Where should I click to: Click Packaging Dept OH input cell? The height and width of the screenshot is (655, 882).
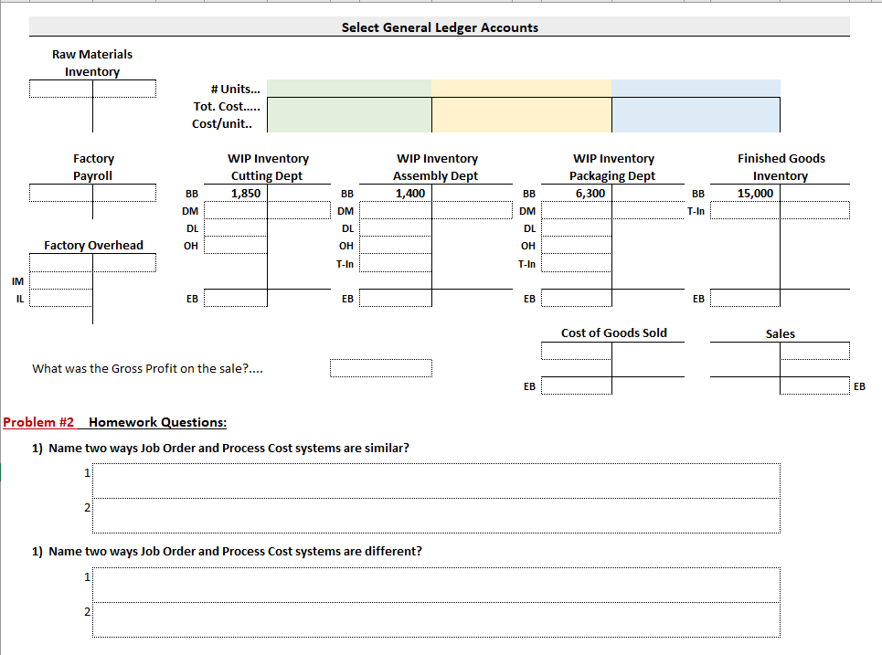tap(577, 246)
